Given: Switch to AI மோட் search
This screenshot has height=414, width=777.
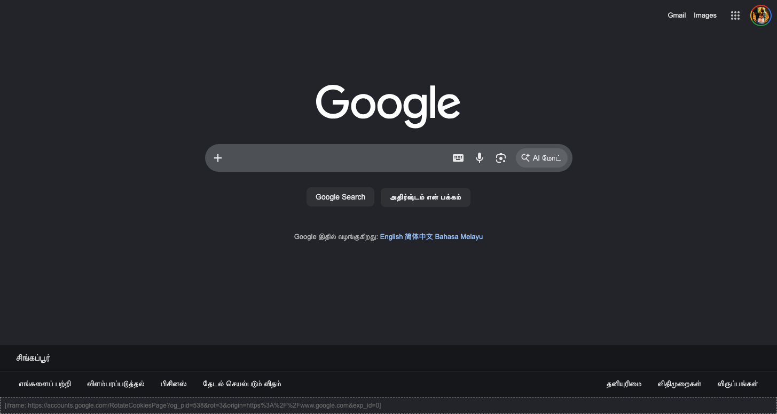Looking at the screenshot, I should point(541,158).
